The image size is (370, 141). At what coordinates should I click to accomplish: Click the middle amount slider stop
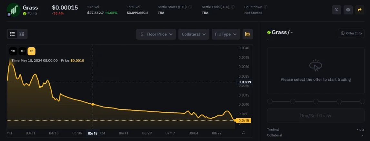pos(316,101)
